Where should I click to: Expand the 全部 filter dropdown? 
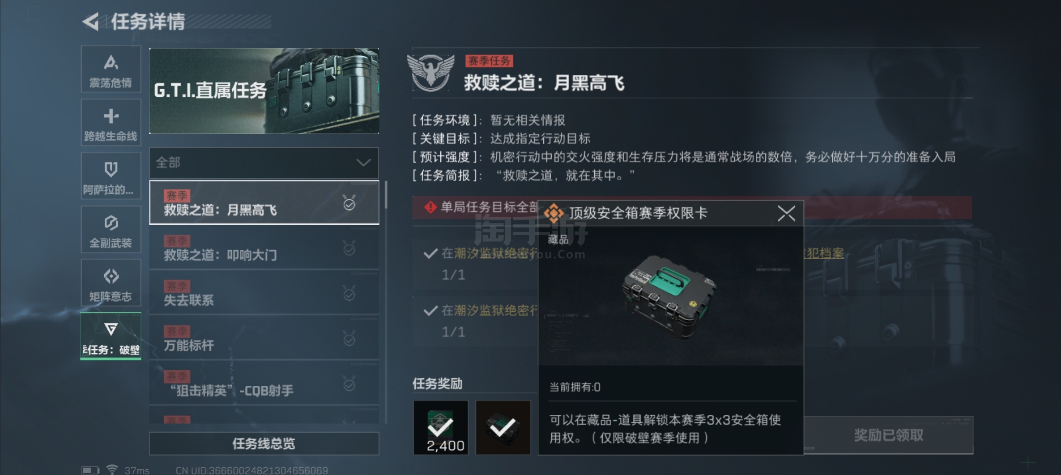264,163
